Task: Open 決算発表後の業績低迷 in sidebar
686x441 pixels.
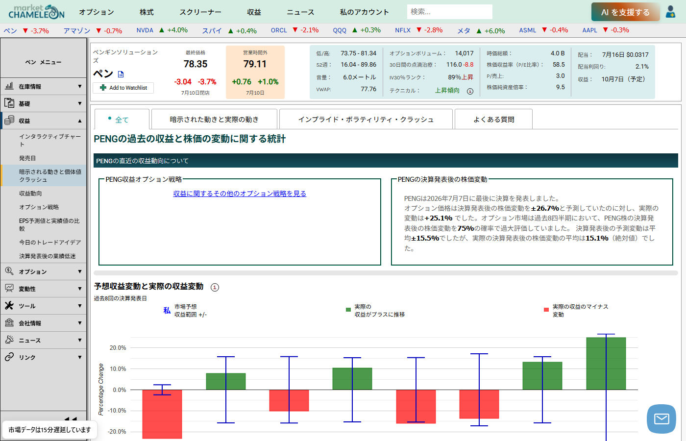Action: 48,256
